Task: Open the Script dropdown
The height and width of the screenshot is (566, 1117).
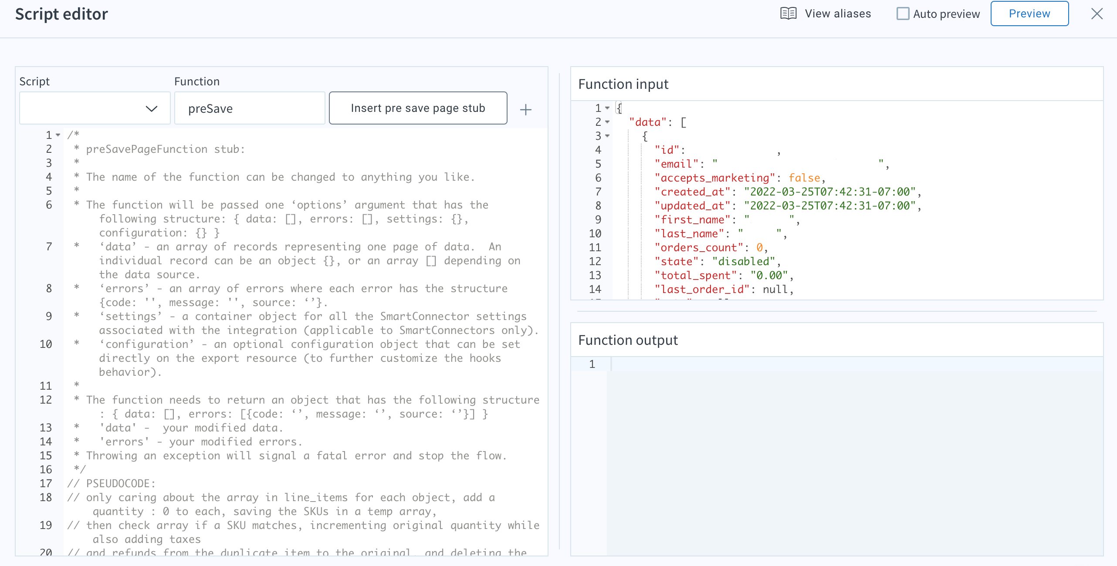Action: coord(95,108)
